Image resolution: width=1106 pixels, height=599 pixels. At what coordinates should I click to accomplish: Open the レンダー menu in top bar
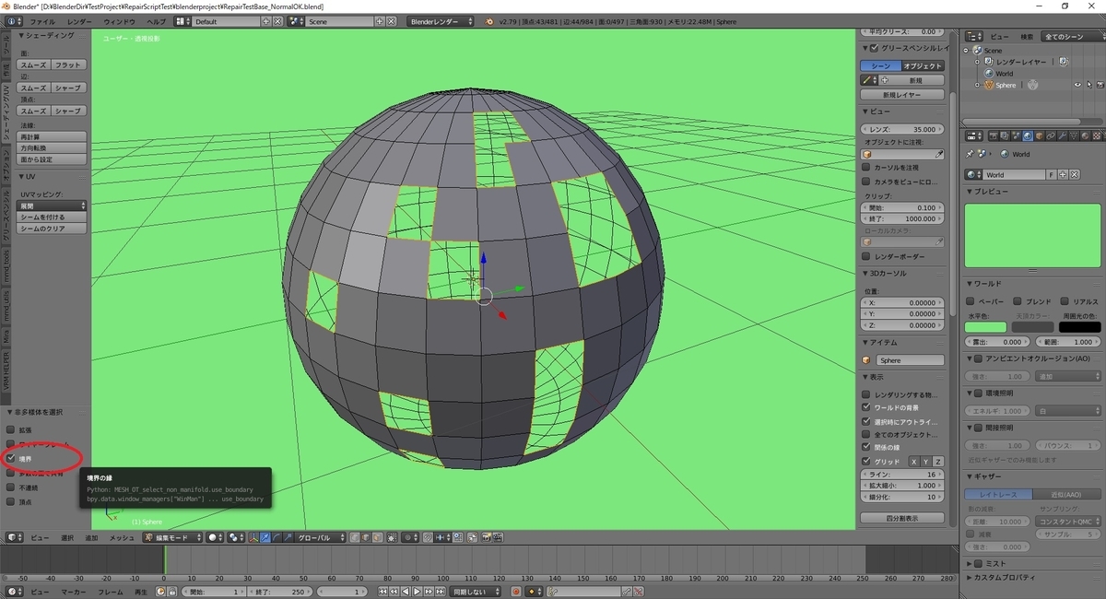[80, 21]
